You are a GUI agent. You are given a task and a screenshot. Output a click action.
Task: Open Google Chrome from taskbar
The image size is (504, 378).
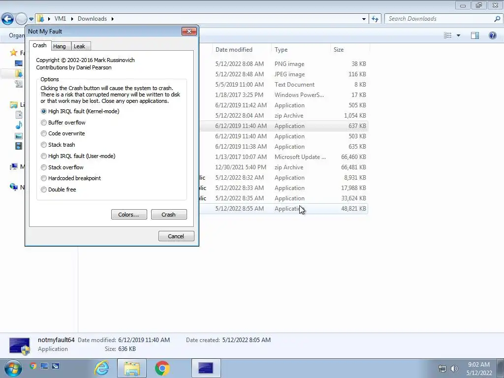pyautogui.click(x=162, y=368)
